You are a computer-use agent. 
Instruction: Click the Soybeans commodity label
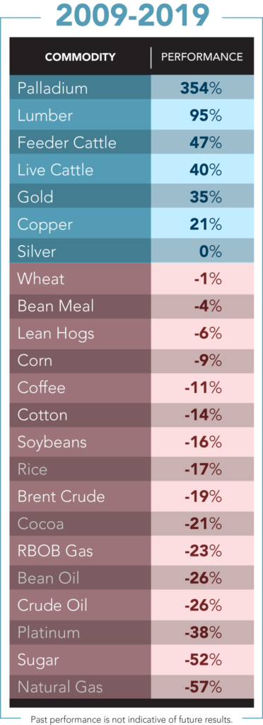pos(52,442)
